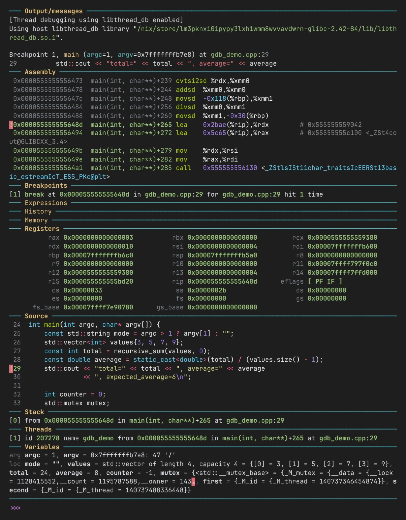Image resolution: width=406 pixels, height=520 pixels.
Task: Click the Assembly section header
Action: [x=40, y=72]
